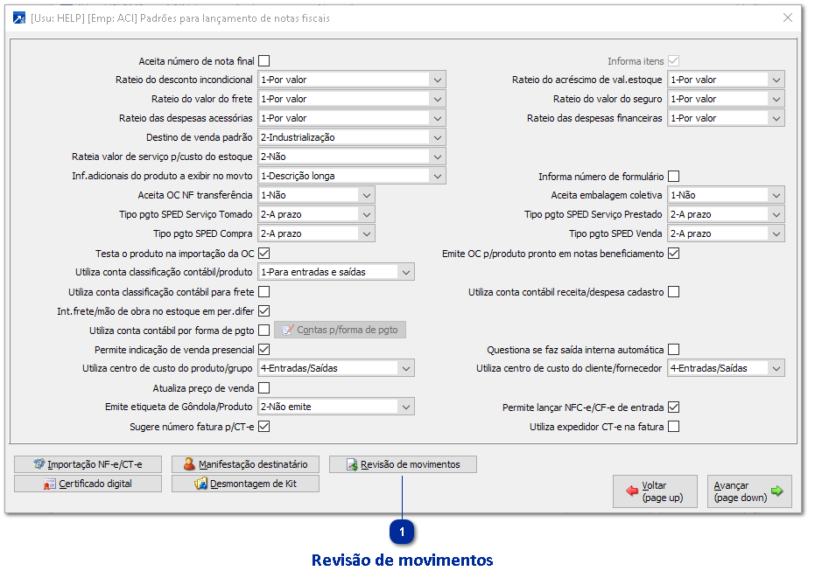Image resolution: width=822 pixels, height=585 pixels.
Task: Go back with the Voltar button
Action: coord(656,491)
